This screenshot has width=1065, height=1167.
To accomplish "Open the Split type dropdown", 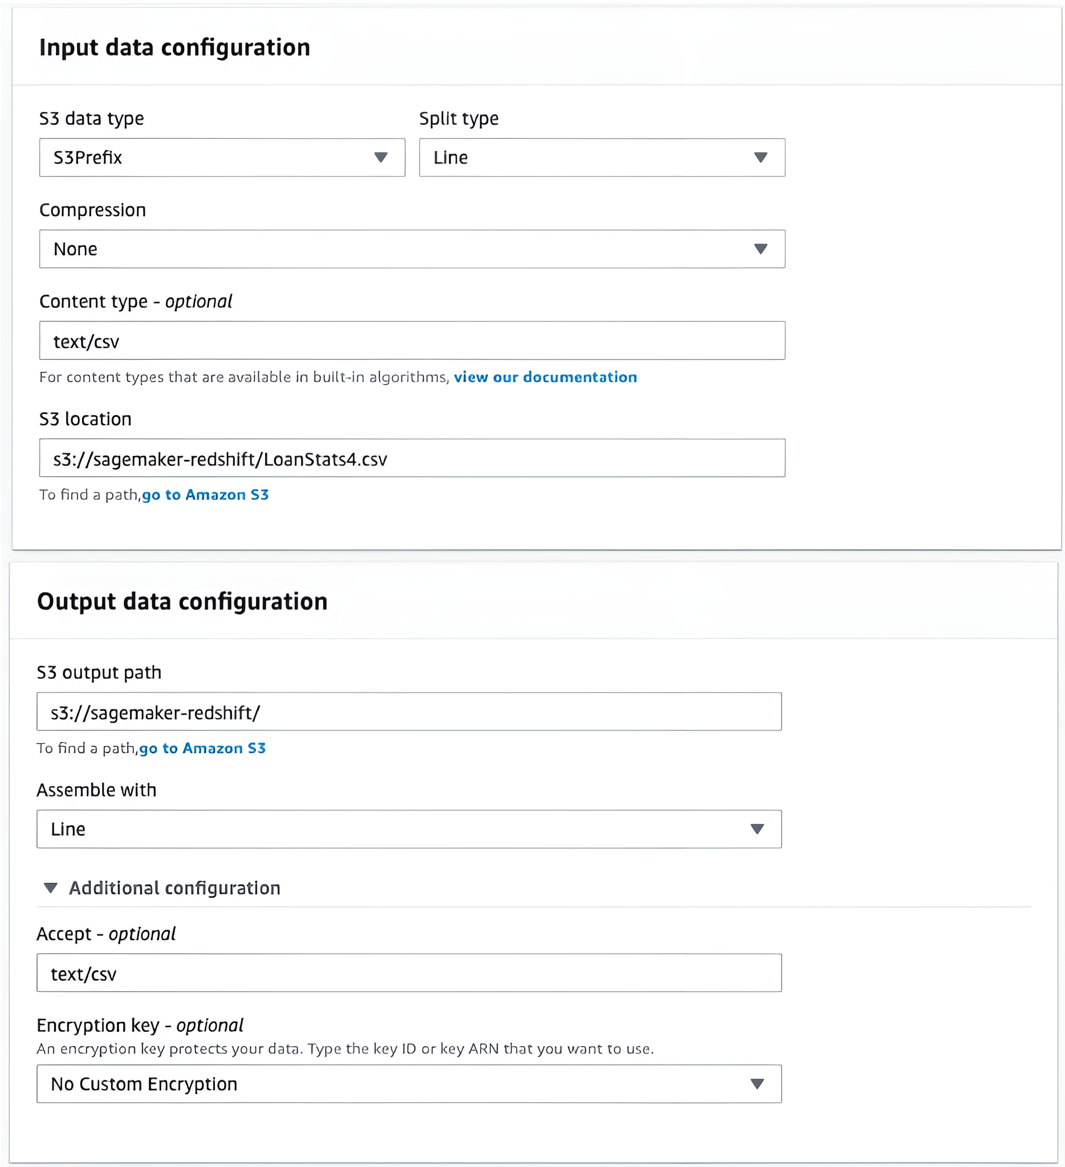I will [601, 157].
